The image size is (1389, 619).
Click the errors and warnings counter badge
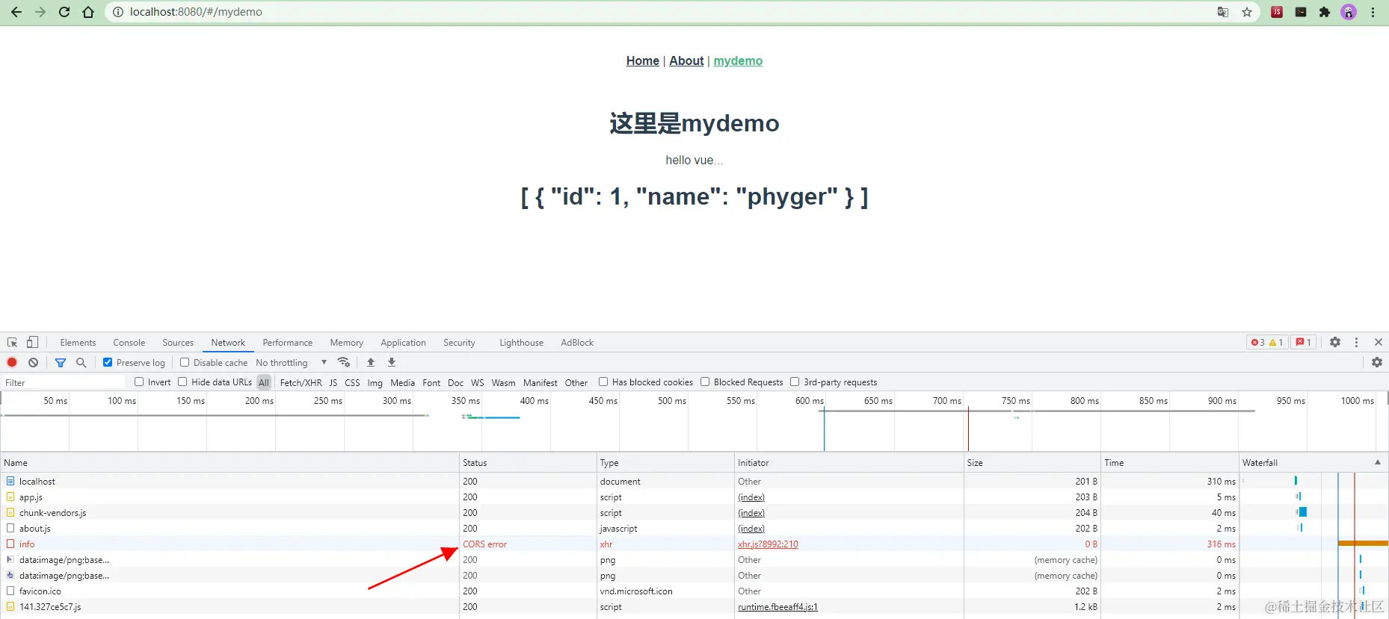pos(1267,342)
